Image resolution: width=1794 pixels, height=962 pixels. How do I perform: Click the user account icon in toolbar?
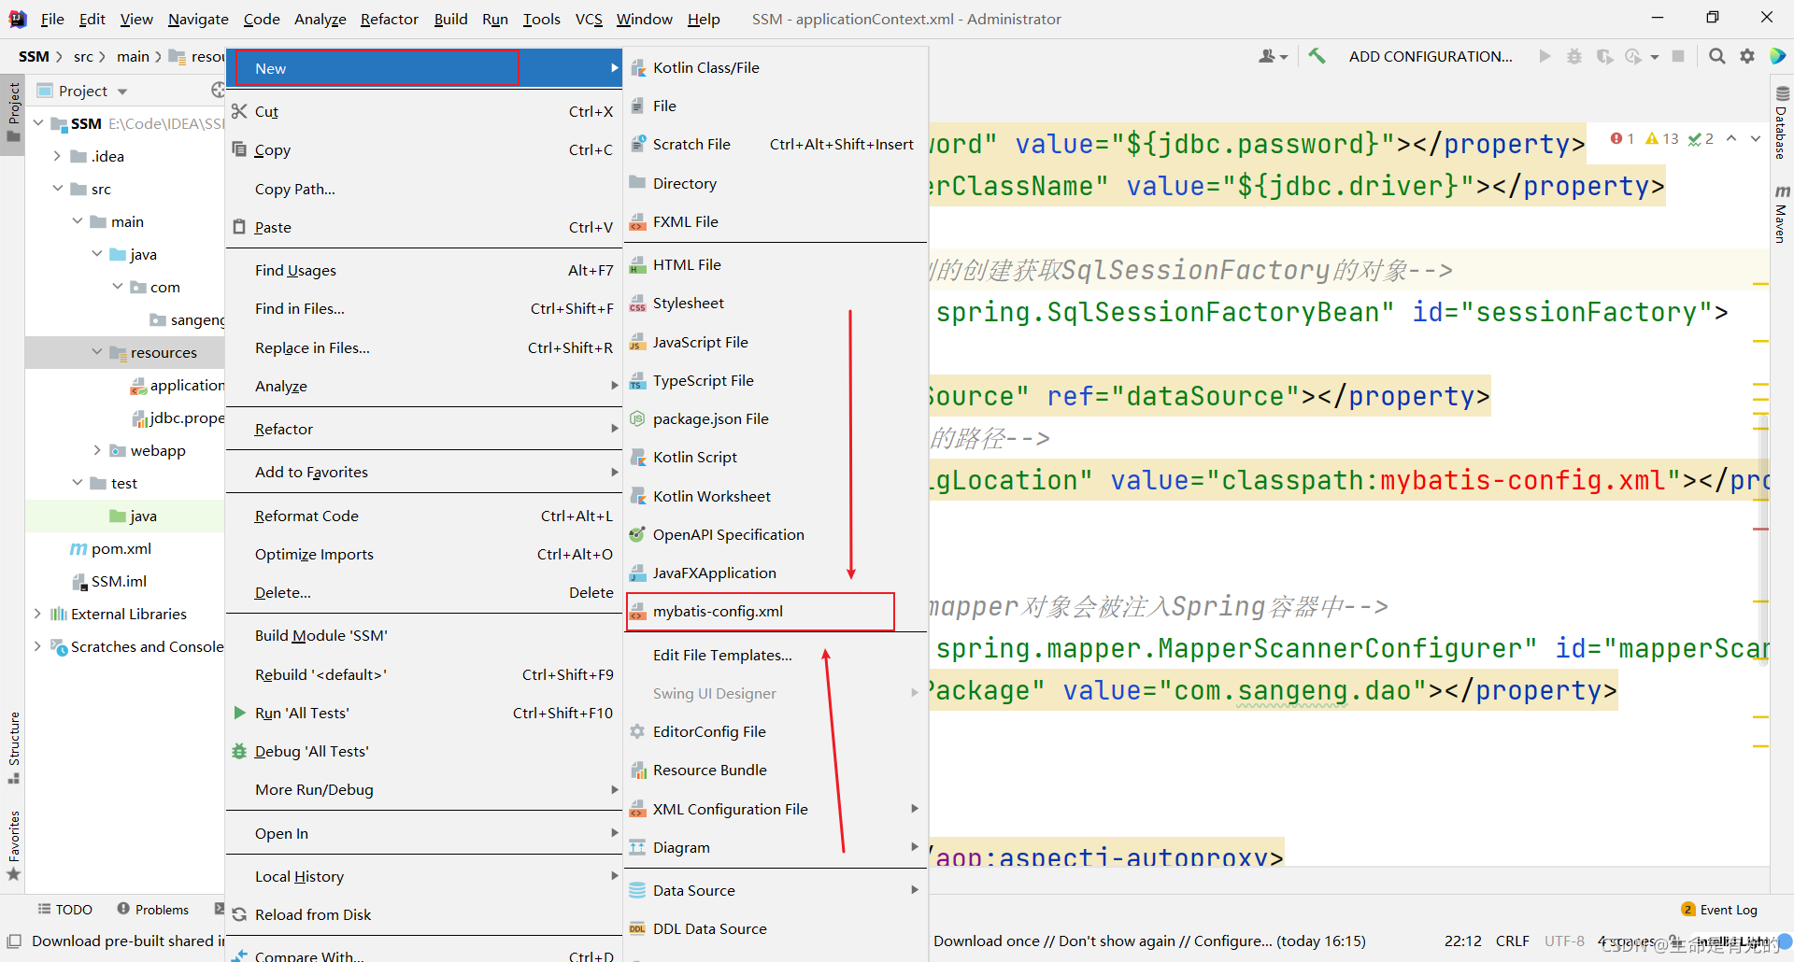pos(1273,56)
